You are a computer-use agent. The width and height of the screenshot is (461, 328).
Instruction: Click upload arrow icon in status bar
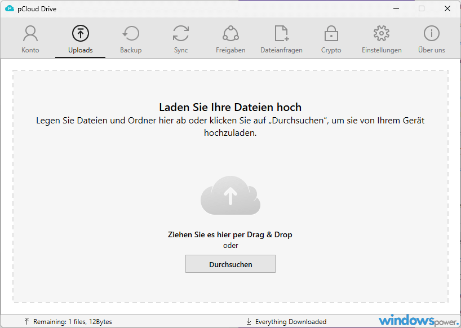[26, 322]
